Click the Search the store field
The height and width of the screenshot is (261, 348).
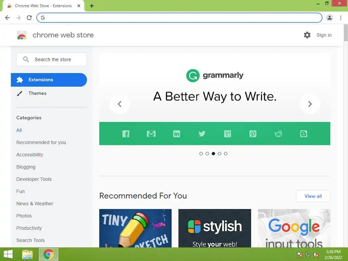pyautogui.click(x=52, y=59)
